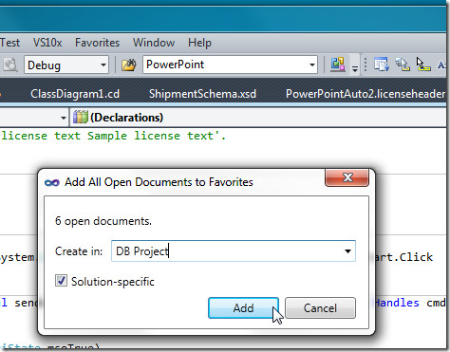Click the 'Handles' keyword in code
Screen dimensions: 450x352
tap(397, 303)
